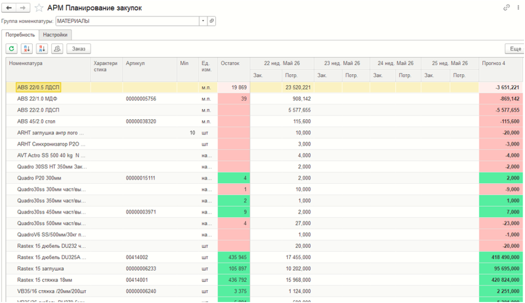
Task: Click the Прогноз 4 column header
Action: pyautogui.click(x=500, y=70)
